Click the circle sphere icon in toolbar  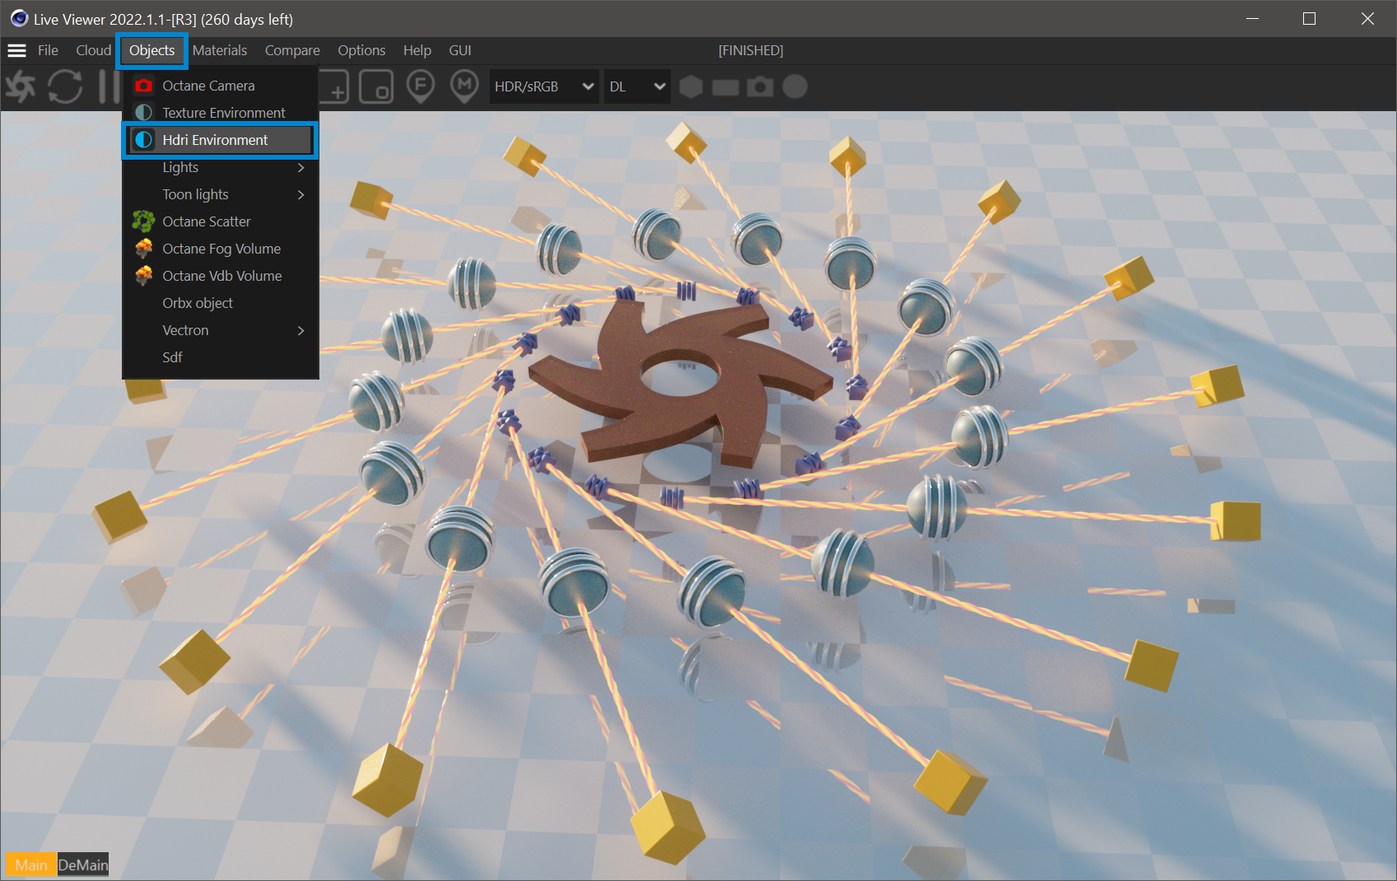[x=794, y=86]
